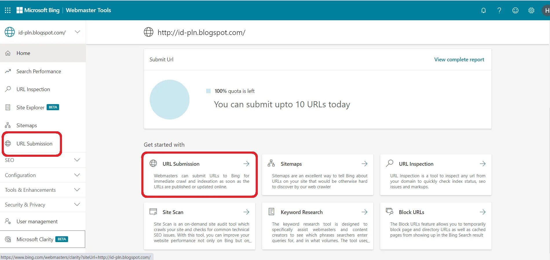Image resolution: width=550 pixels, height=260 pixels.
Task: Click the Microsoft Bing logo
Action: click(38, 10)
